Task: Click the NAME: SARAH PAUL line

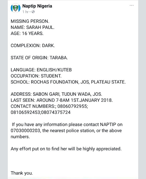Action: point(33,27)
